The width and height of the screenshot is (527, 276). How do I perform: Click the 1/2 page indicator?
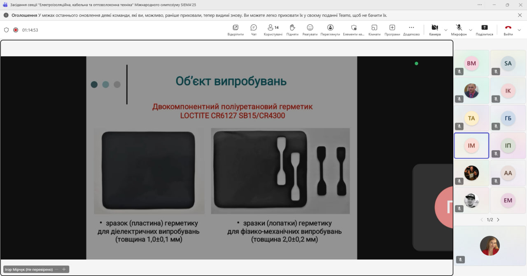tap(490, 220)
